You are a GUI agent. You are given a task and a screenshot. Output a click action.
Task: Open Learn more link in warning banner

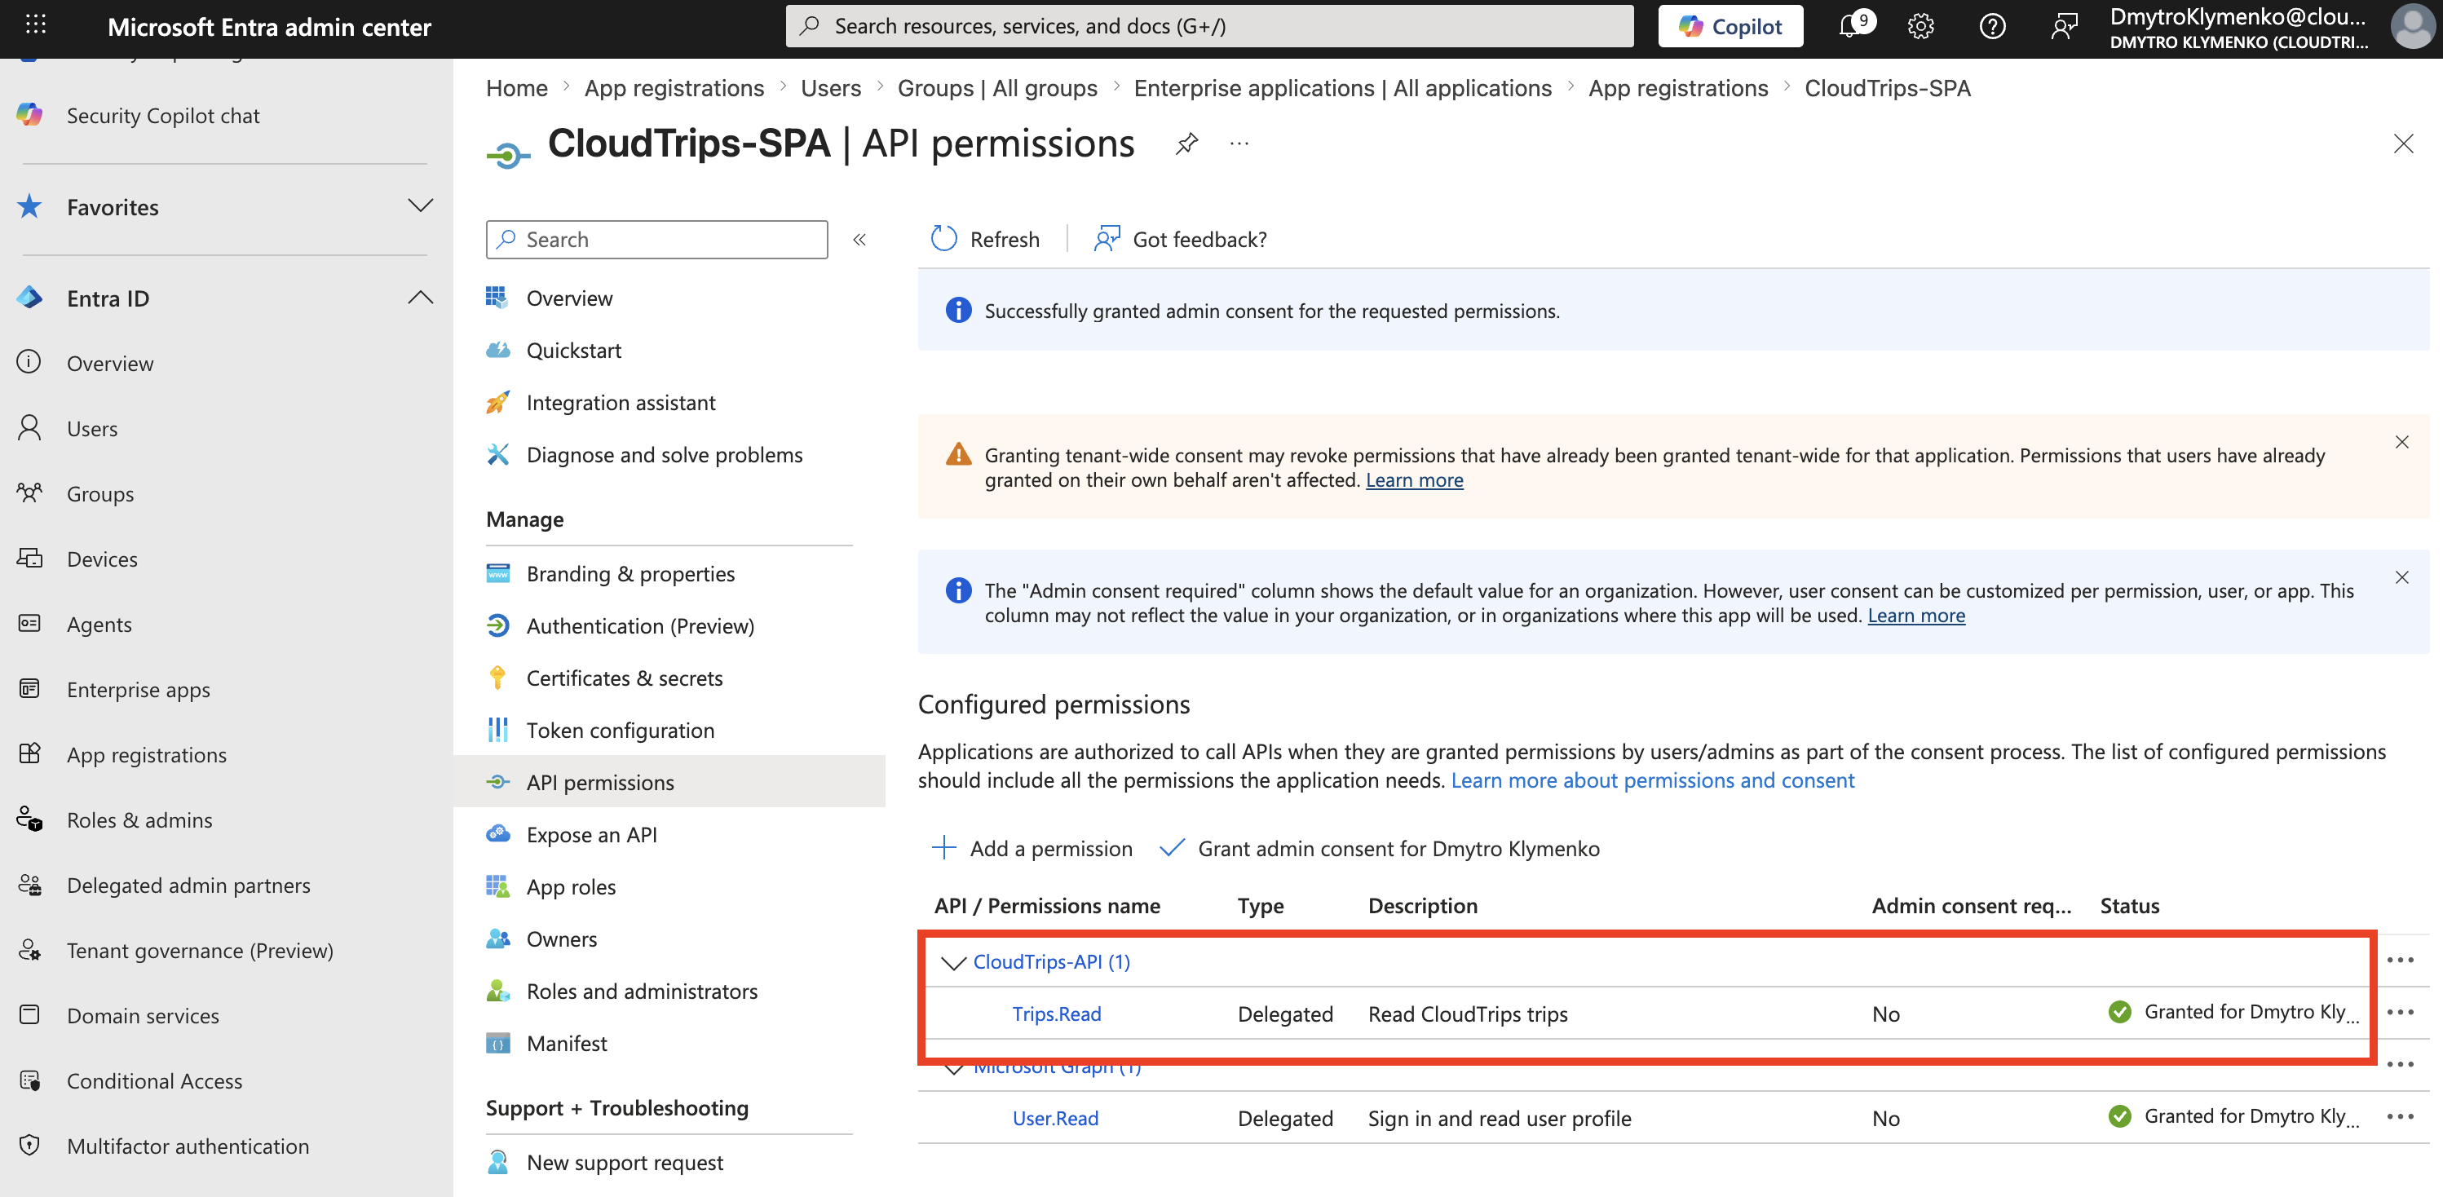tap(1414, 480)
